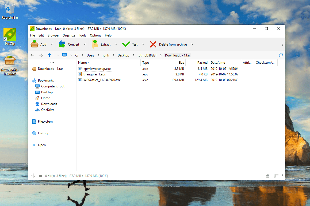Expand Delete from archive dropdown arrow
The height and width of the screenshot is (206, 310).
pos(192,44)
